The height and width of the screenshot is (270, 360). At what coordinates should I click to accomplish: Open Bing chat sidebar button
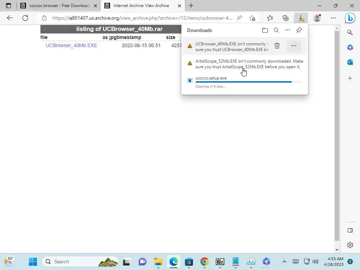click(350, 18)
